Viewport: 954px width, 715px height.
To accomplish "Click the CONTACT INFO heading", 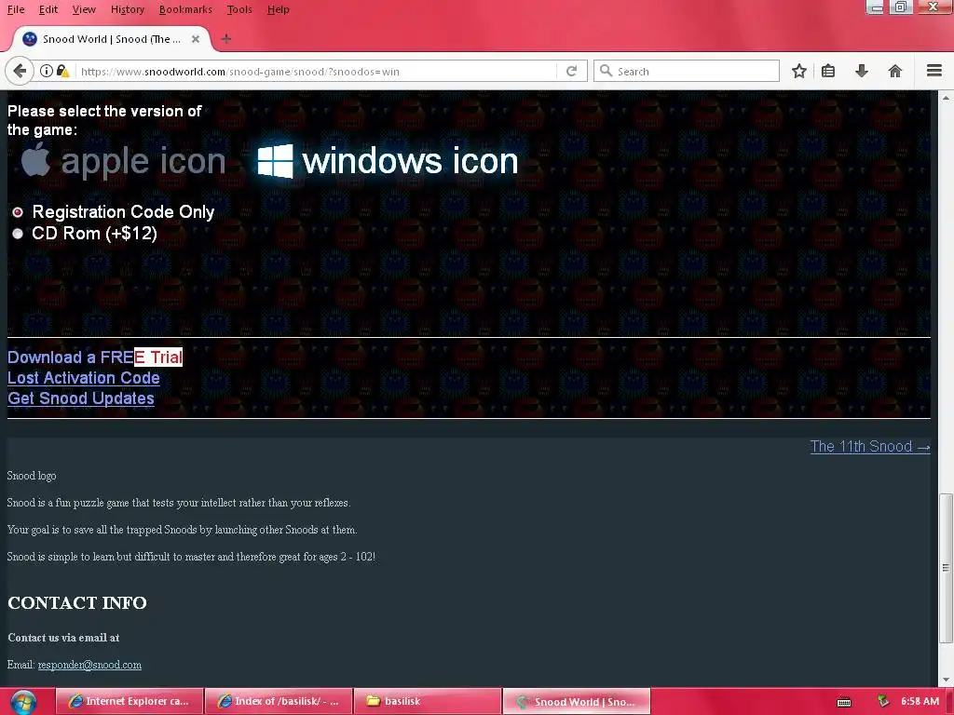I will 77,602.
